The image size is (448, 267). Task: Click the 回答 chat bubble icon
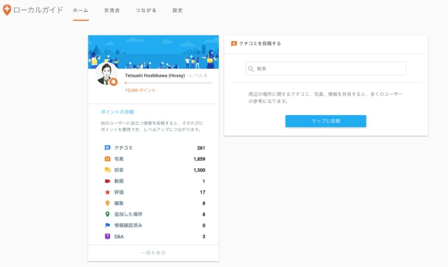pyautogui.click(x=108, y=170)
